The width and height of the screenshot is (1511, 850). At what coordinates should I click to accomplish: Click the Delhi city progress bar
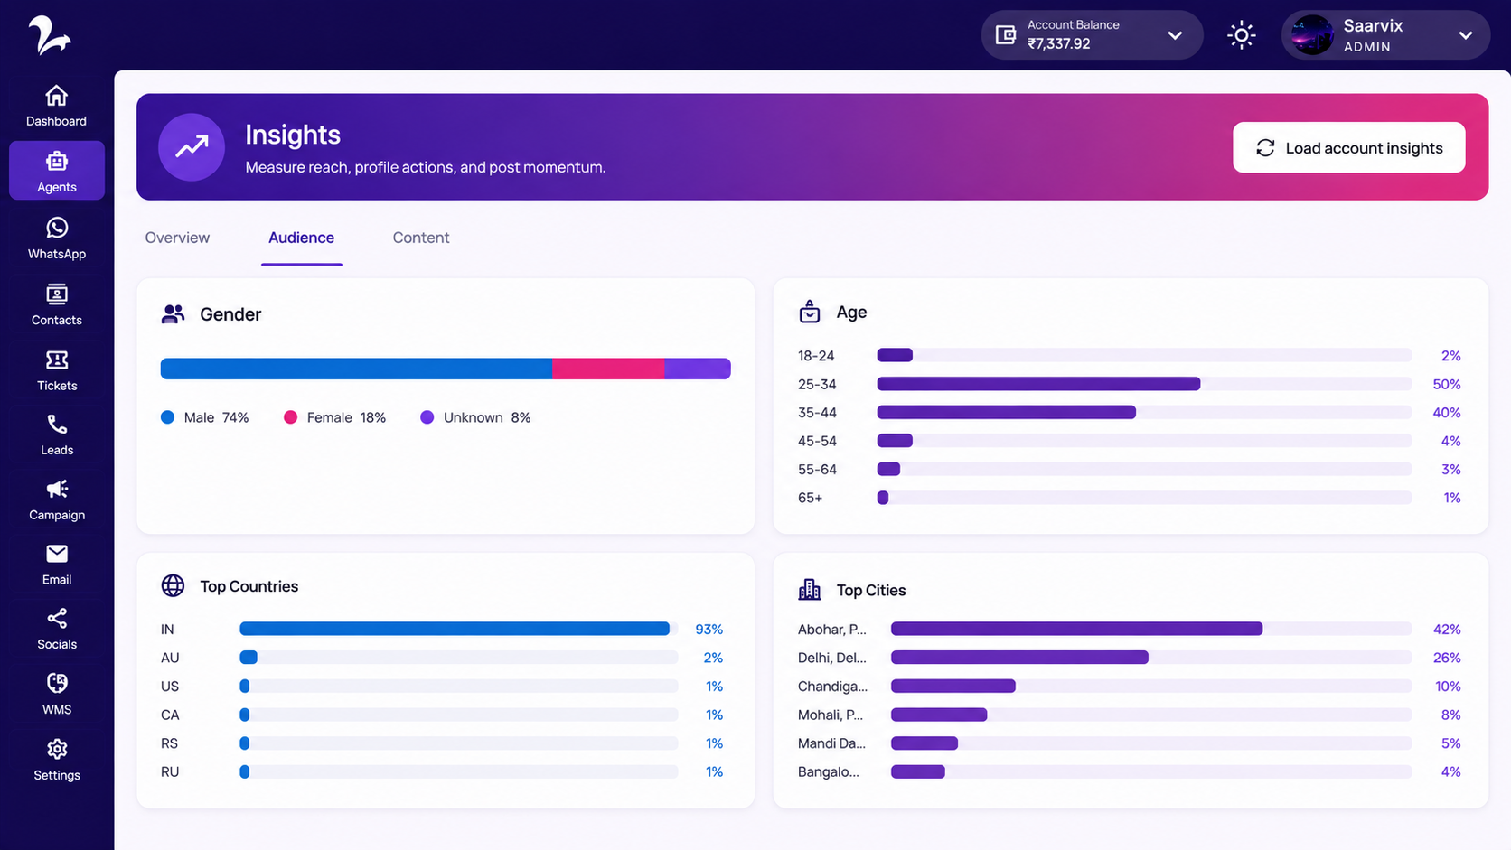coord(1019,658)
